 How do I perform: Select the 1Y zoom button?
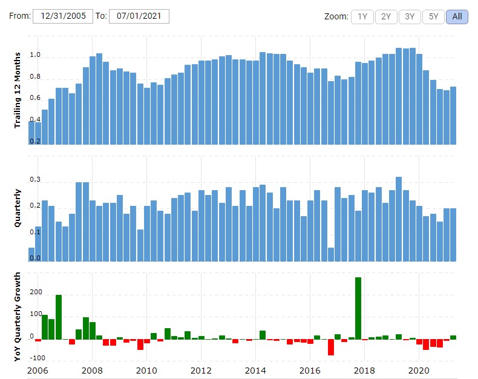pos(362,17)
